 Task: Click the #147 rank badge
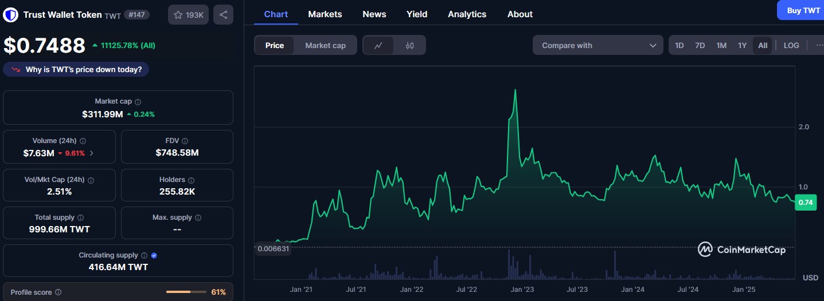tap(136, 15)
